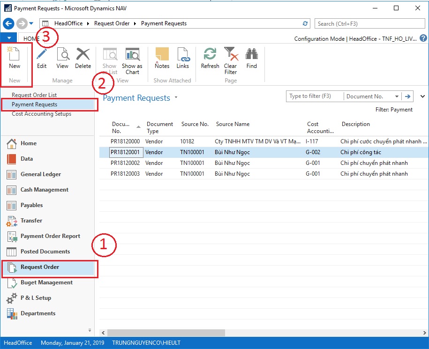
Task: Open help with the question mark icon
Action: pyautogui.click(x=423, y=38)
